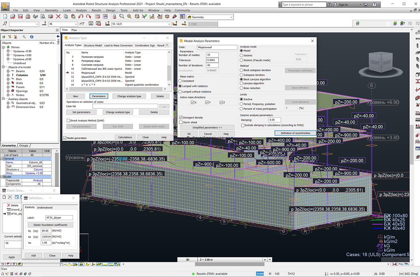The height and width of the screenshot is (277, 420).
Task: Open Print preview with the magnifier page icon
Action: click(x=43, y=16)
